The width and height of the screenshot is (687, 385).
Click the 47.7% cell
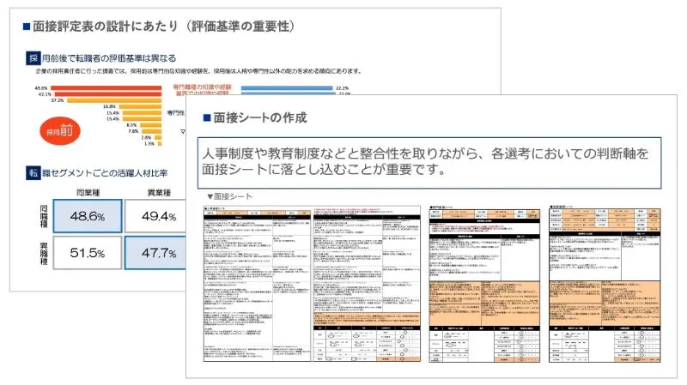pos(155,253)
